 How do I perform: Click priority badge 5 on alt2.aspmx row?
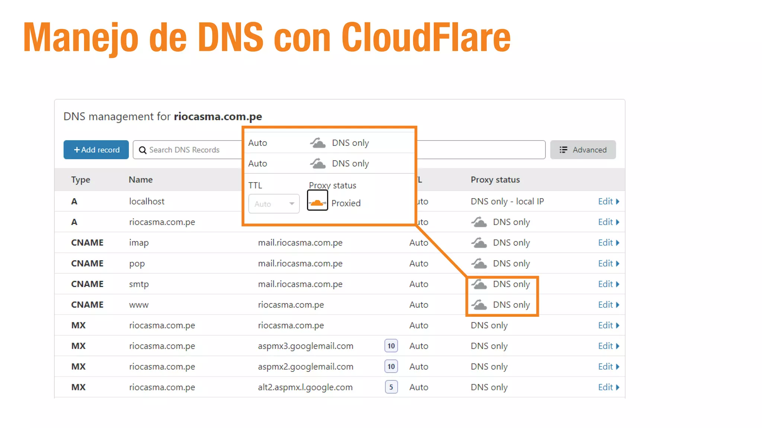tap(391, 387)
